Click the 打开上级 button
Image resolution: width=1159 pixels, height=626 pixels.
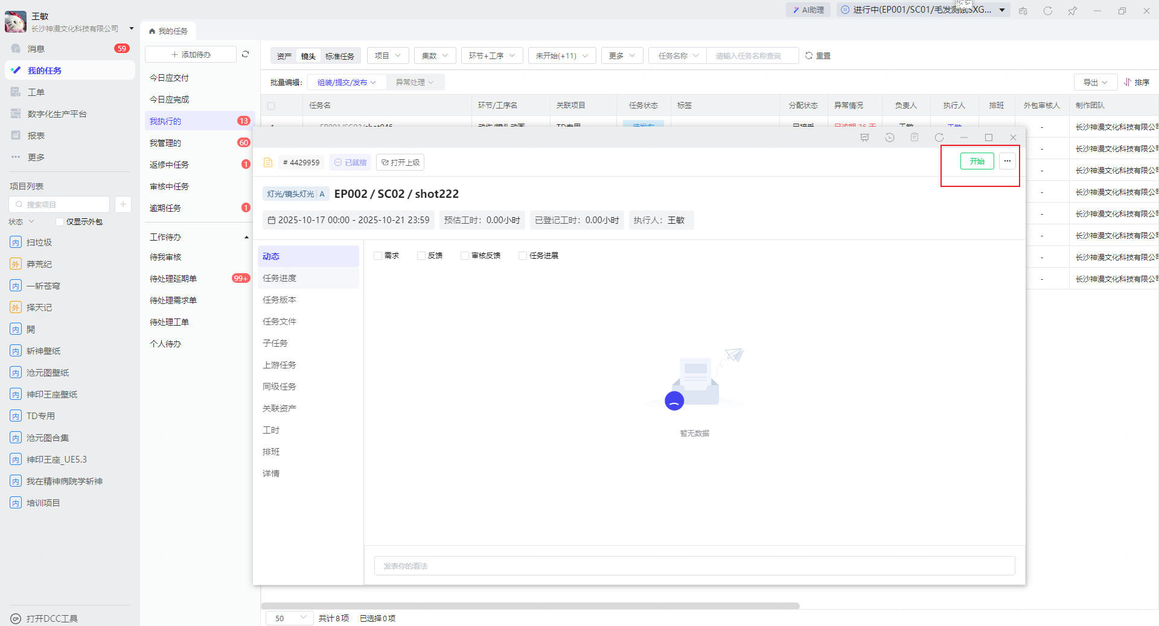[x=400, y=162]
